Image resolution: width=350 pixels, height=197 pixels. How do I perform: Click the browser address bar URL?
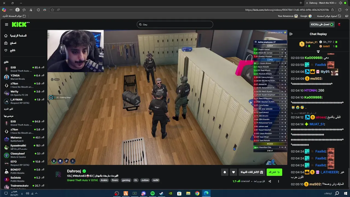pyautogui.click(x=287, y=10)
